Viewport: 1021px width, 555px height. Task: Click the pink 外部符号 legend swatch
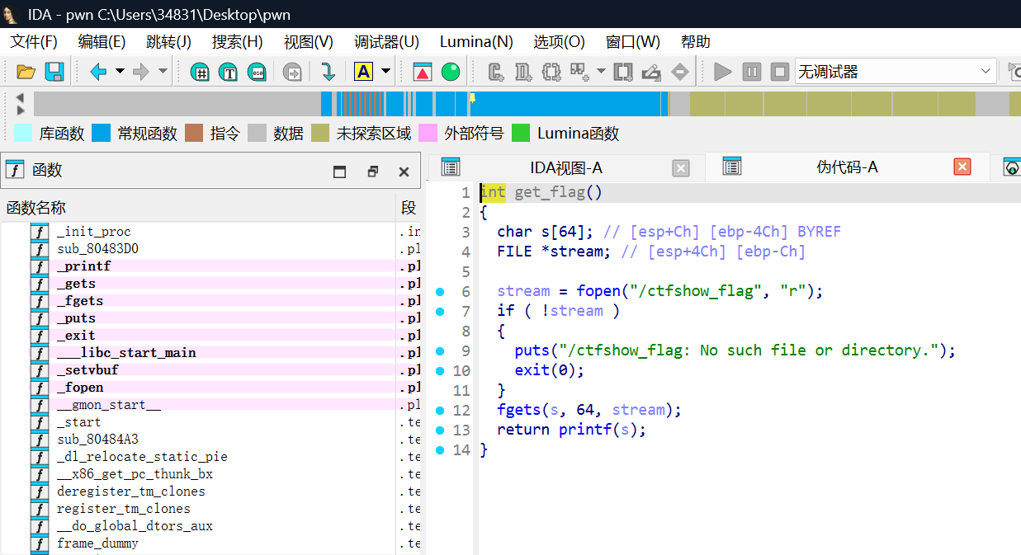(428, 133)
